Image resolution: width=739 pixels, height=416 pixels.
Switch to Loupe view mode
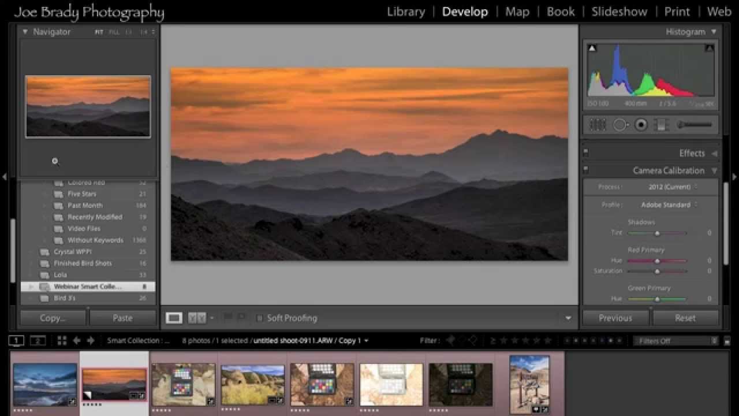pos(174,318)
